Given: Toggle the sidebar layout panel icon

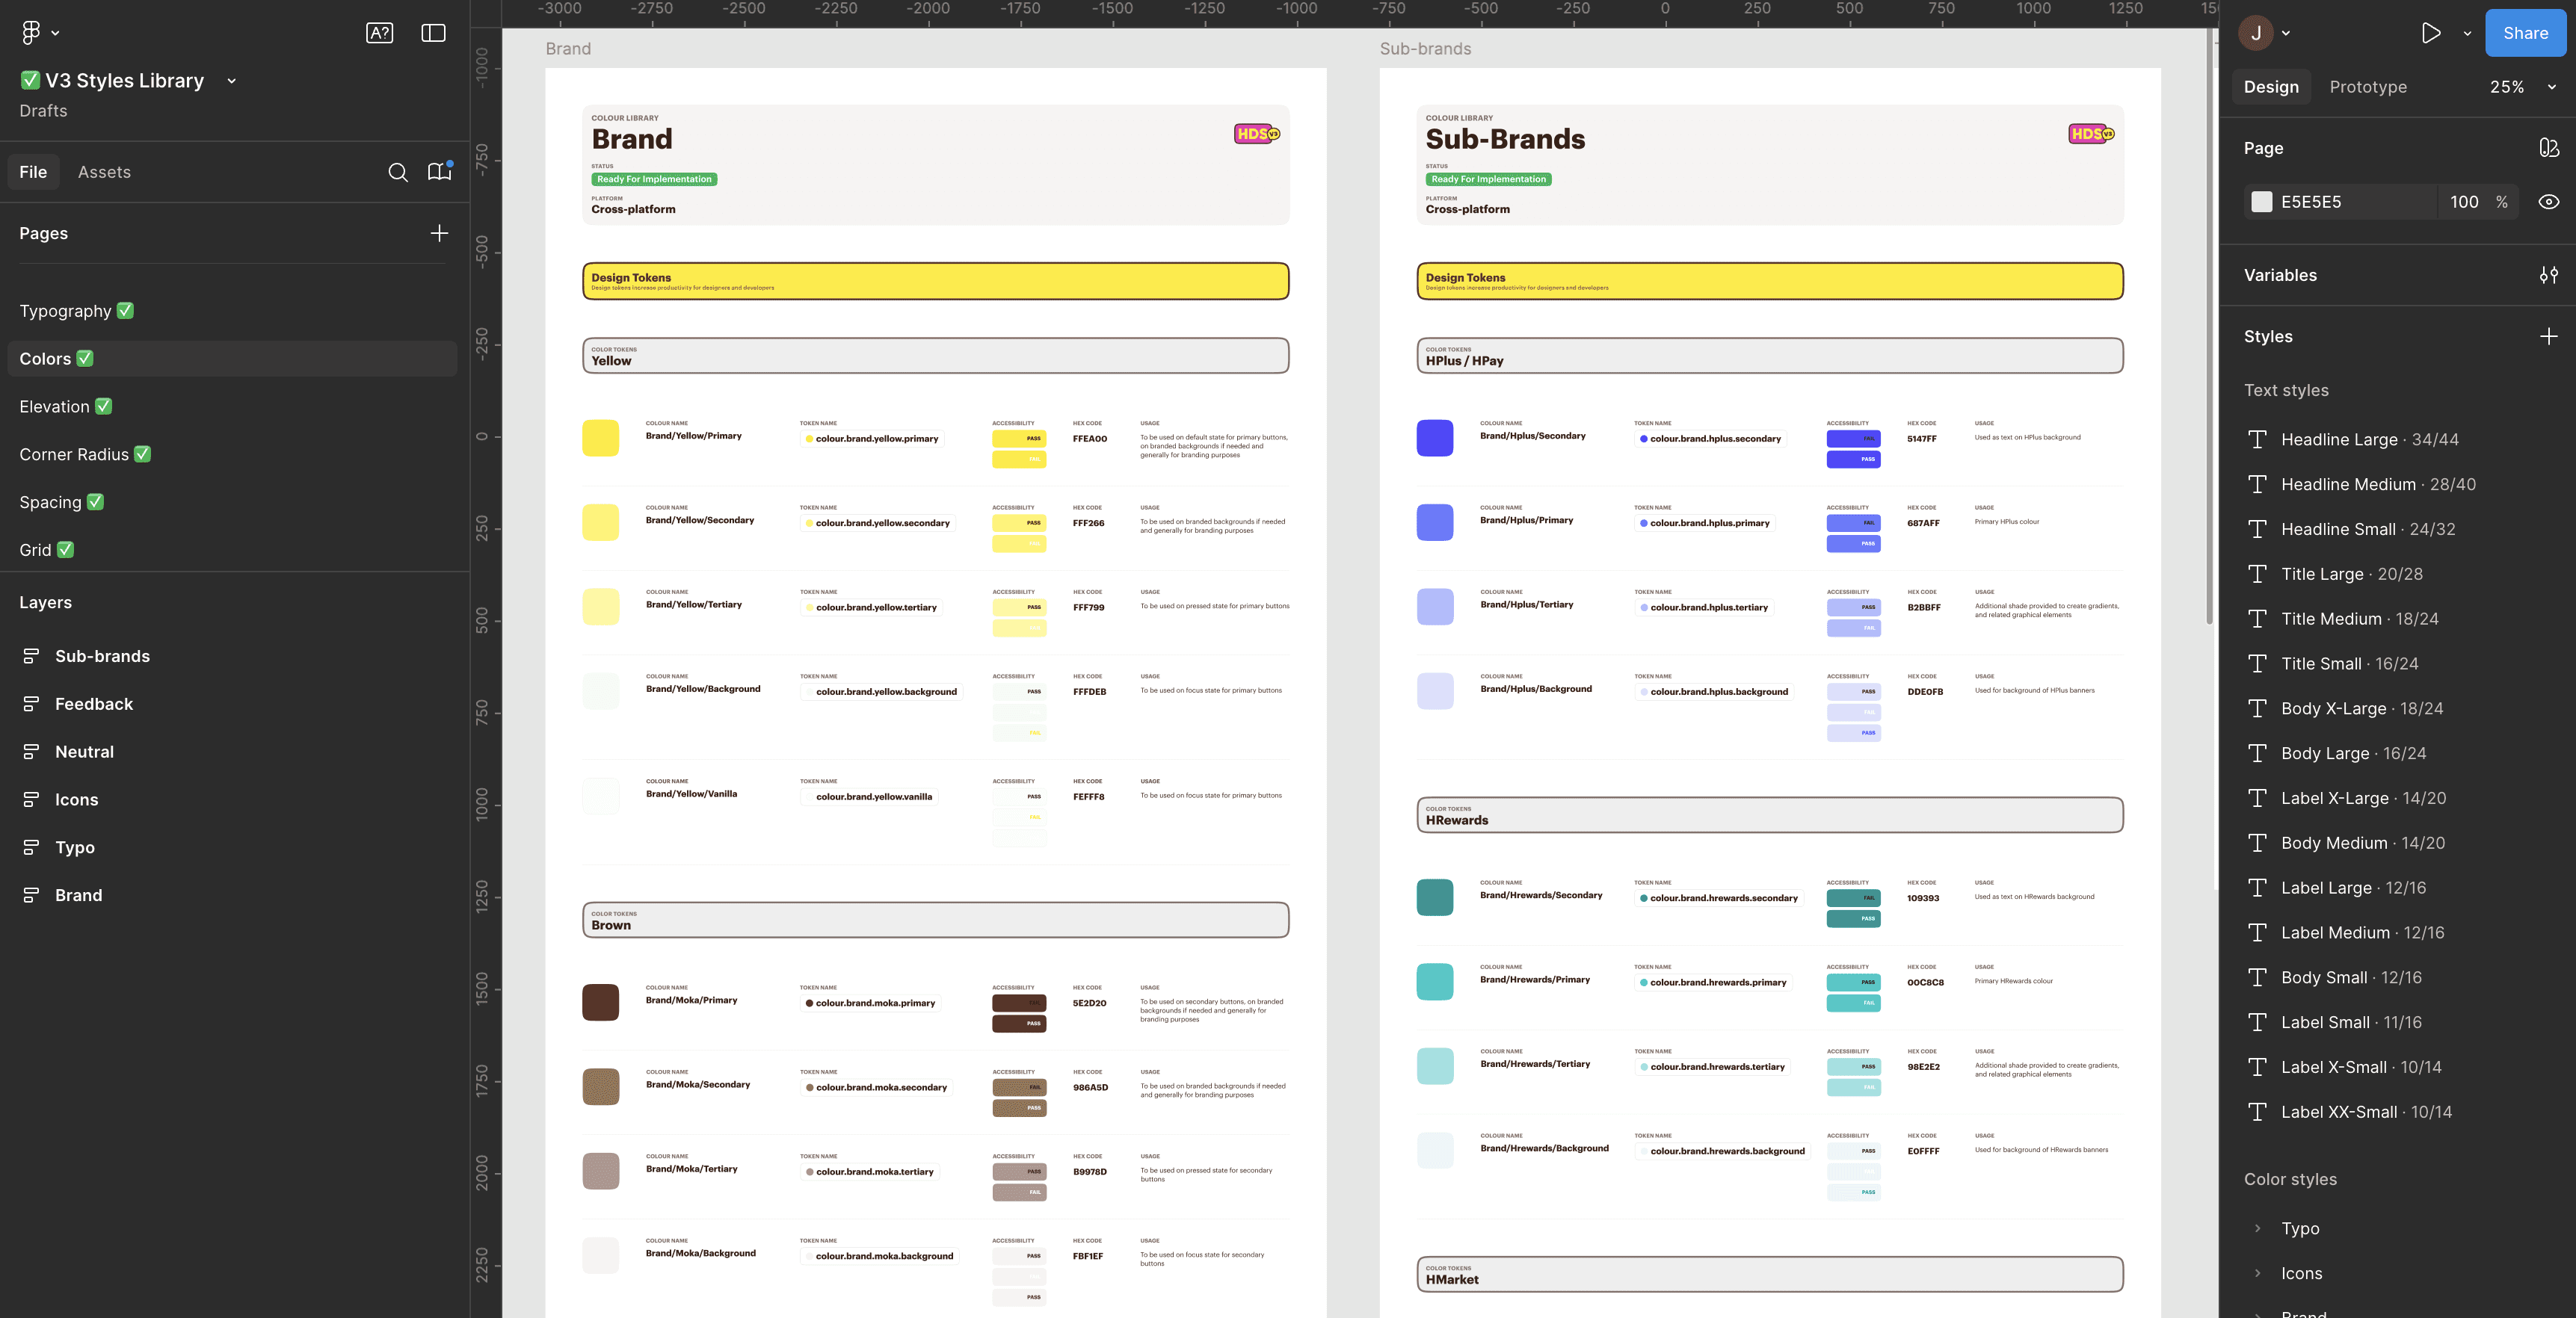Looking at the screenshot, I should point(433,33).
